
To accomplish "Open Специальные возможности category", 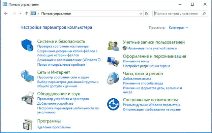I will click(x=150, y=100).
